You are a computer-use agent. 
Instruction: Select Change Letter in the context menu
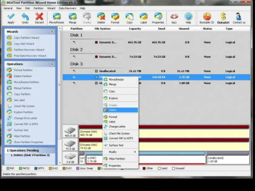121,126
